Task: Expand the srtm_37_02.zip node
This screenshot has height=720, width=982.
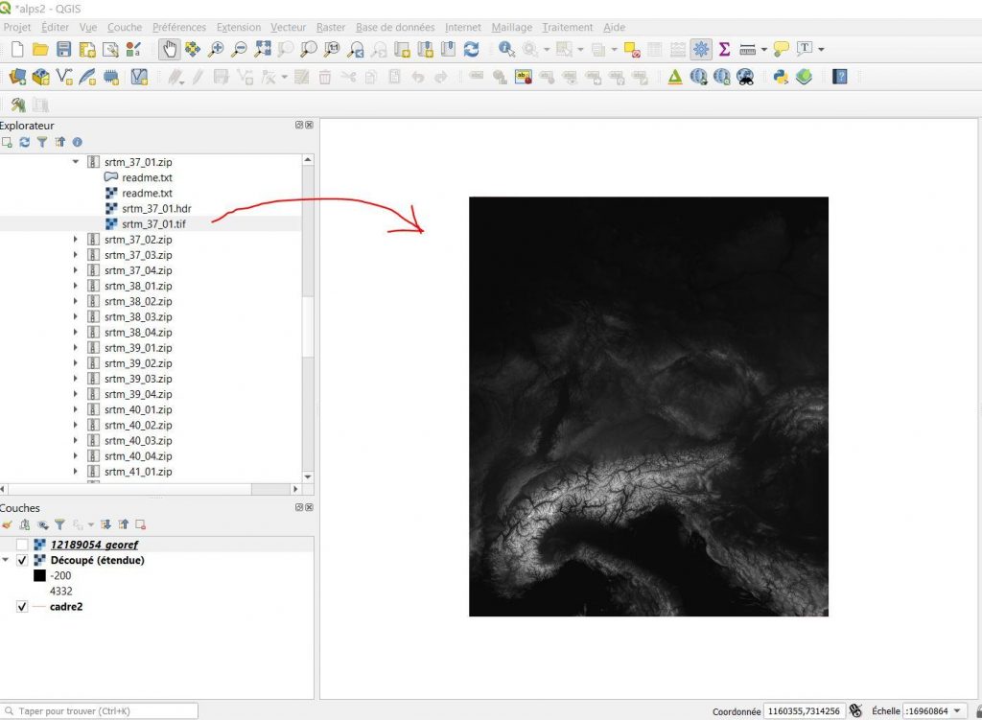Action: [x=76, y=240]
